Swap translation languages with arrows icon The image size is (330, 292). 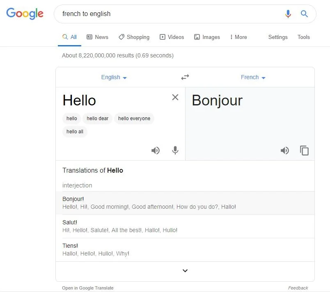(185, 77)
